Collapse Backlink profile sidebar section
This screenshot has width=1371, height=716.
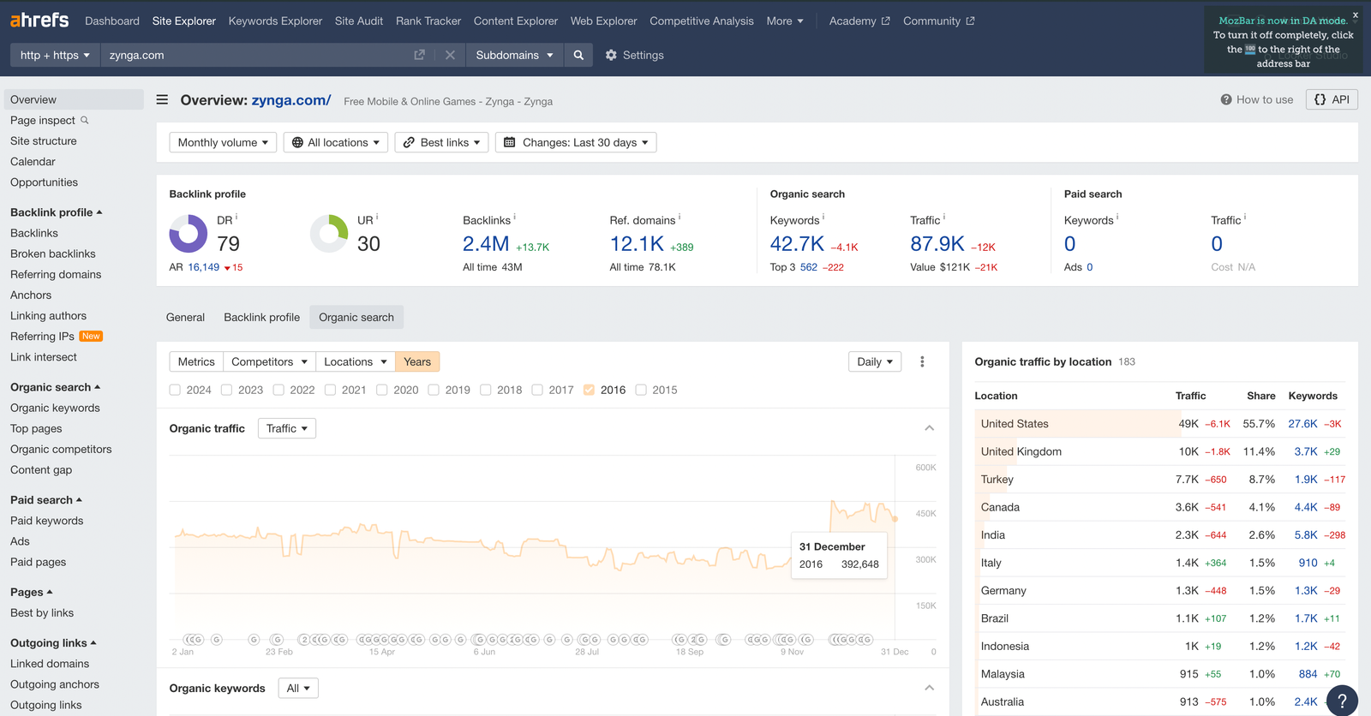57,212
